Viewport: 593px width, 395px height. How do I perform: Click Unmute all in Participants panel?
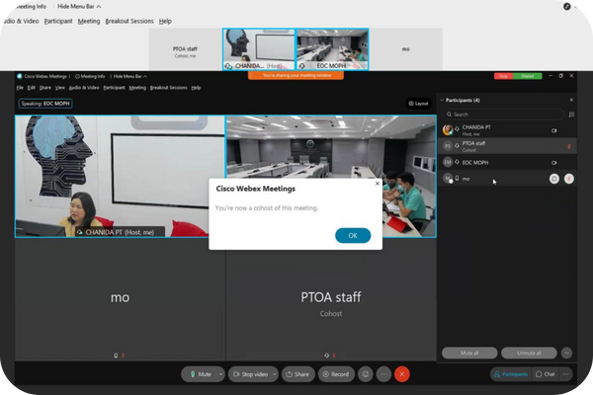529,354
